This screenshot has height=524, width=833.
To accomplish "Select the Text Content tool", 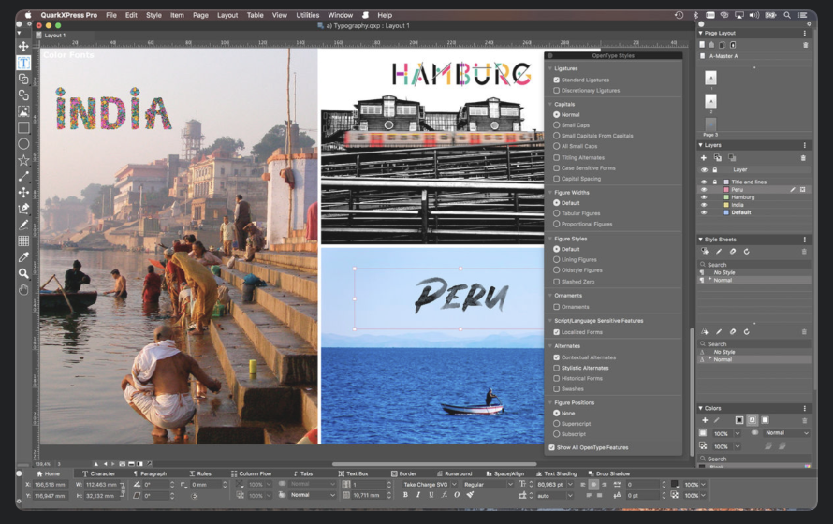I will 23,63.
